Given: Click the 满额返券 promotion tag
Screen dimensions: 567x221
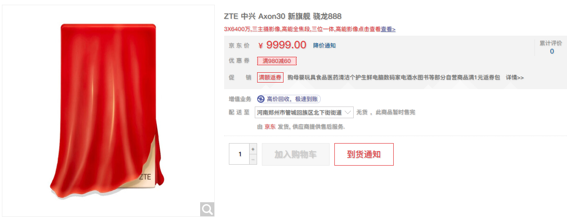Looking at the screenshot, I should point(270,77).
